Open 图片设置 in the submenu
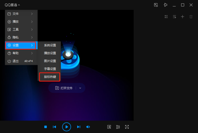The height and width of the screenshot is (133, 198). click(x=50, y=61)
